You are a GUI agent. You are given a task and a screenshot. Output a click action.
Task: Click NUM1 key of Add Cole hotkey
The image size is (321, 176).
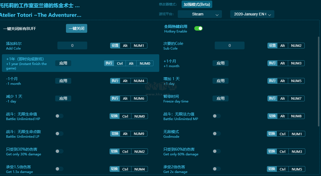click(139, 45)
